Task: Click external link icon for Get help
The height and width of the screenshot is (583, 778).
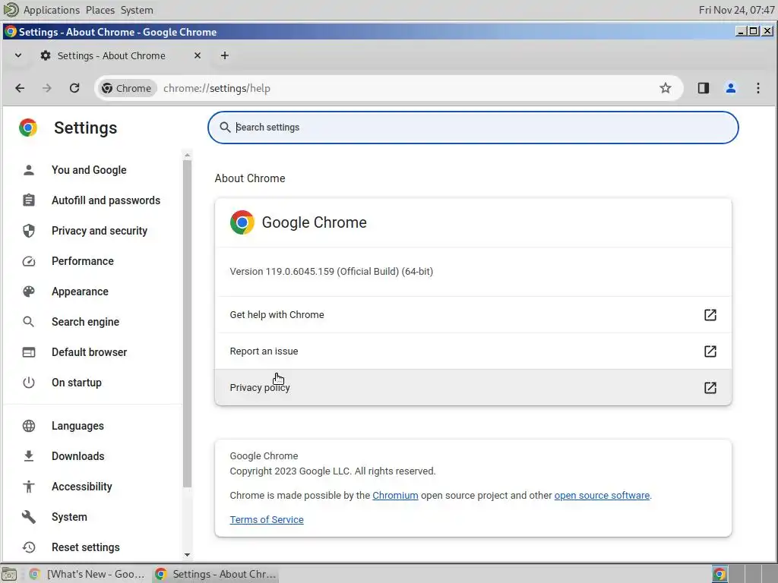Action: click(x=710, y=315)
